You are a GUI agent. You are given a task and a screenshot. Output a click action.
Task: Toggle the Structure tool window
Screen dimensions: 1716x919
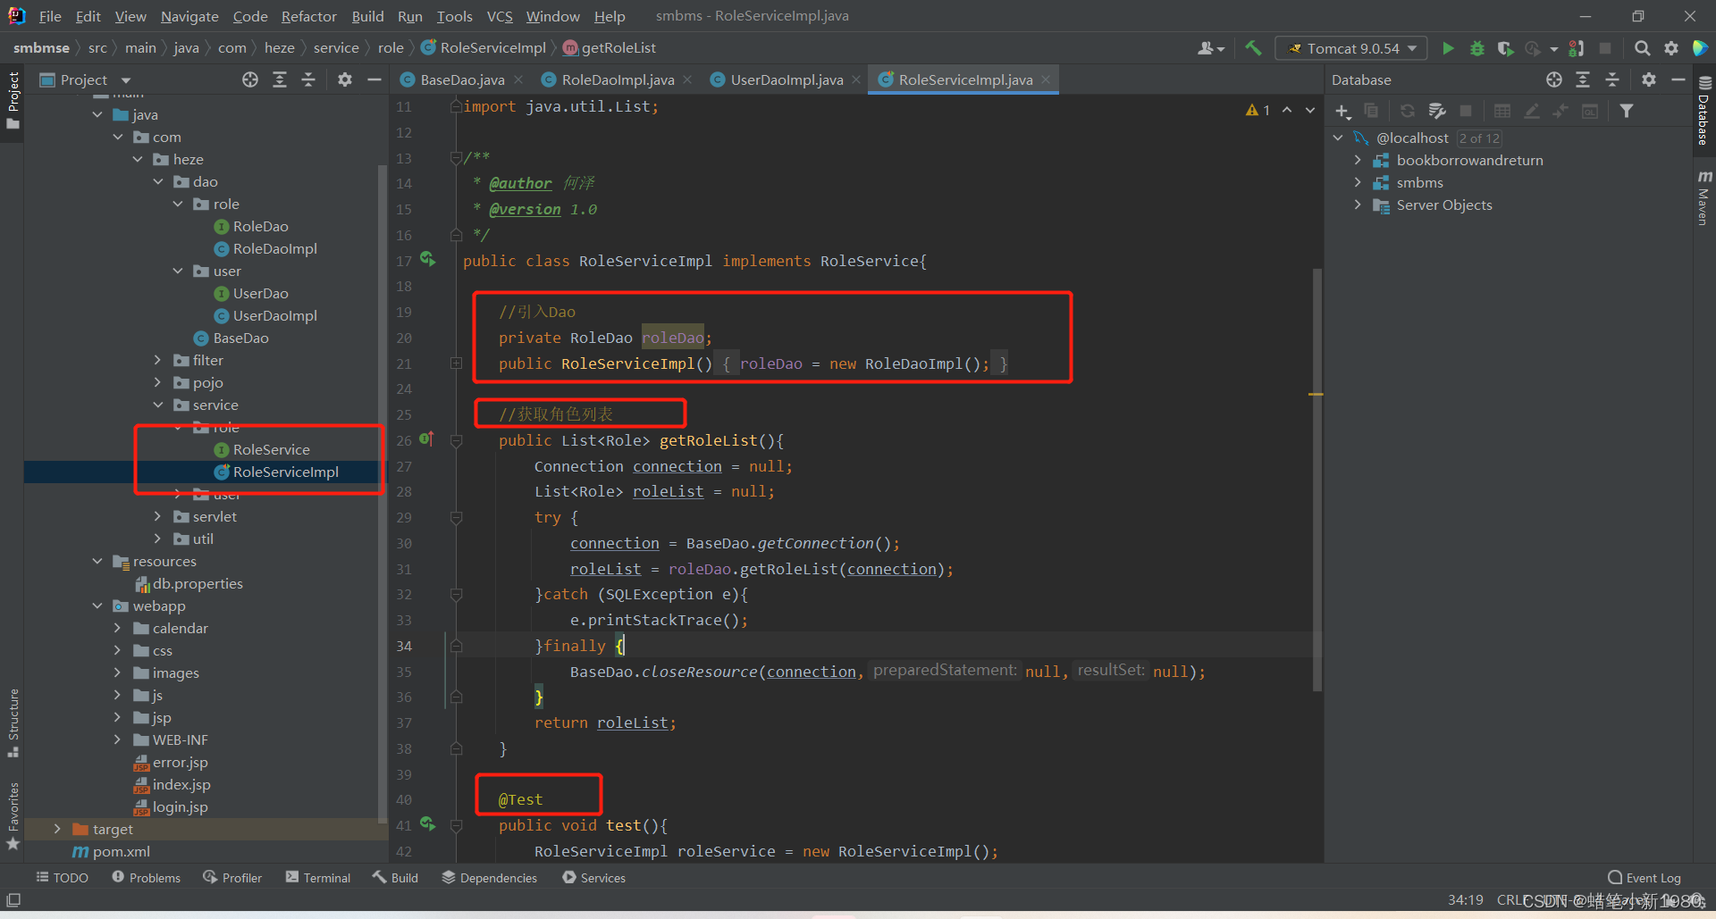tap(13, 722)
